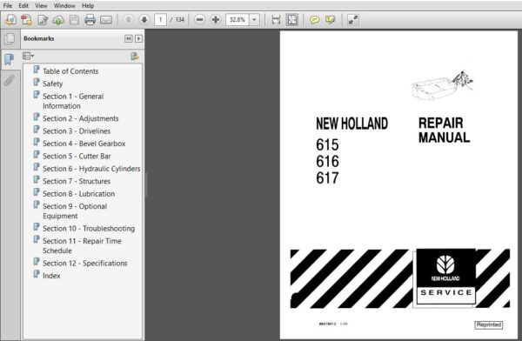Open the View menu
Image resolution: width=522 pixels, height=341 pixels.
(41, 6)
